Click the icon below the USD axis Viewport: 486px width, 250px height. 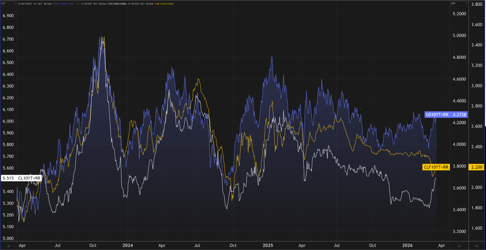459,246
